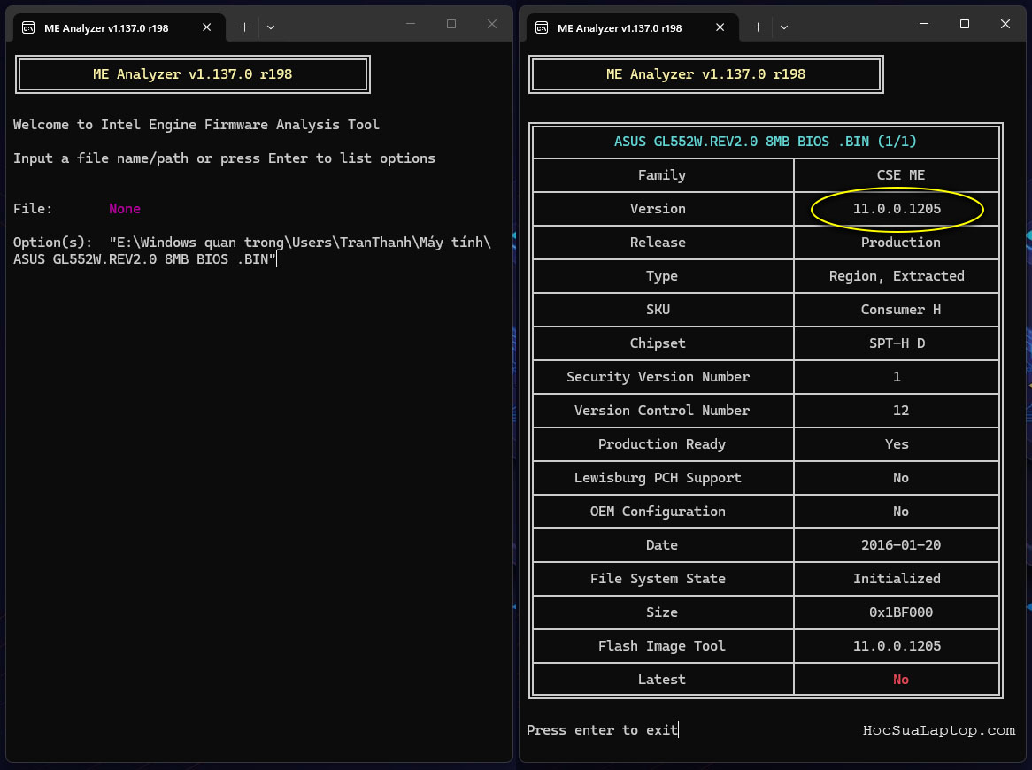Open a new tab in the right terminal window

pyautogui.click(x=758, y=27)
